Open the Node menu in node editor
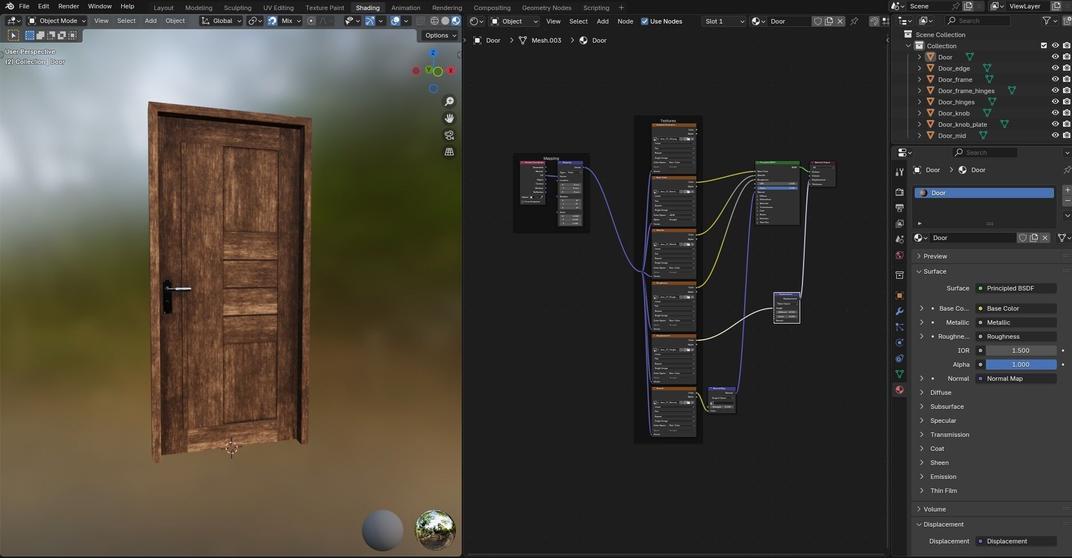Image resolution: width=1072 pixels, height=558 pixels. click(625, 21)
